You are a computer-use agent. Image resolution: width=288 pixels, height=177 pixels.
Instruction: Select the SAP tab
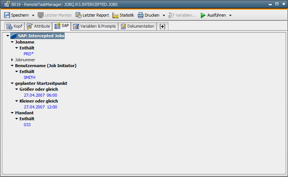(62, 26)
